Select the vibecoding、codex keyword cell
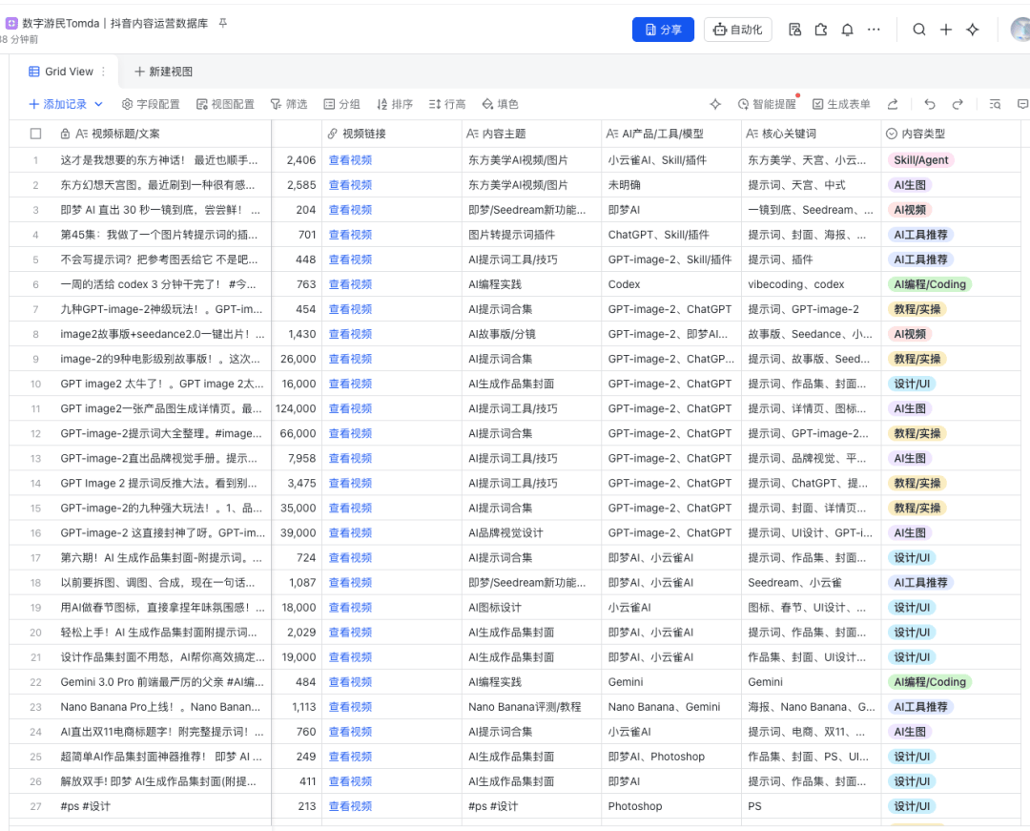Viewport: 1030px width, 831px height. point(812,284)
